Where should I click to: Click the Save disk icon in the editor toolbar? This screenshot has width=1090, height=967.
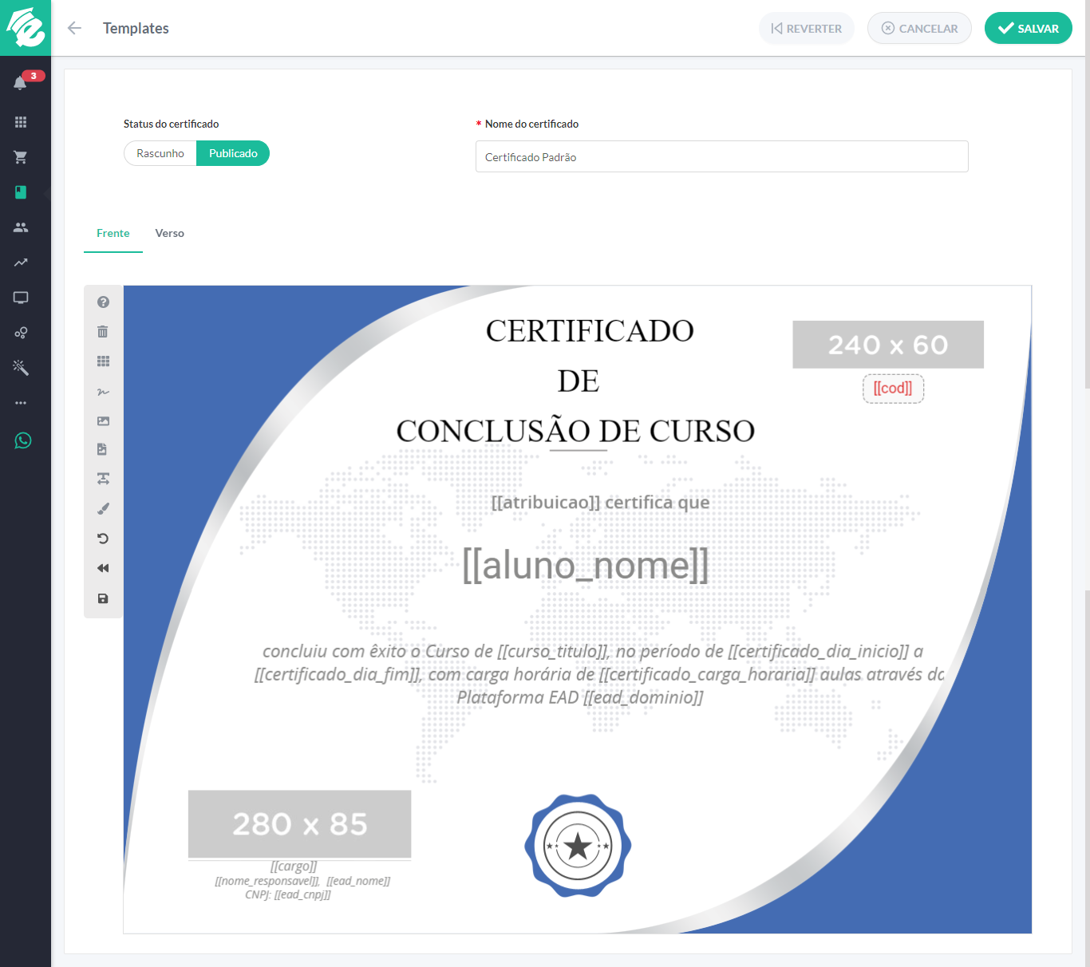click(102, 598)
